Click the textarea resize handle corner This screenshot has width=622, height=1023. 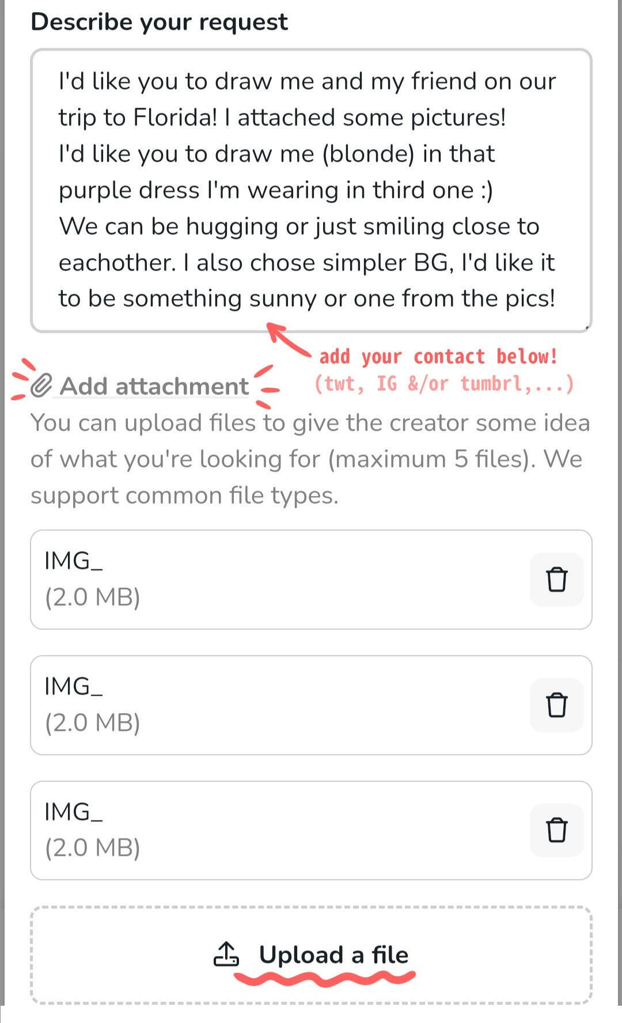click(x=587, y=328)
